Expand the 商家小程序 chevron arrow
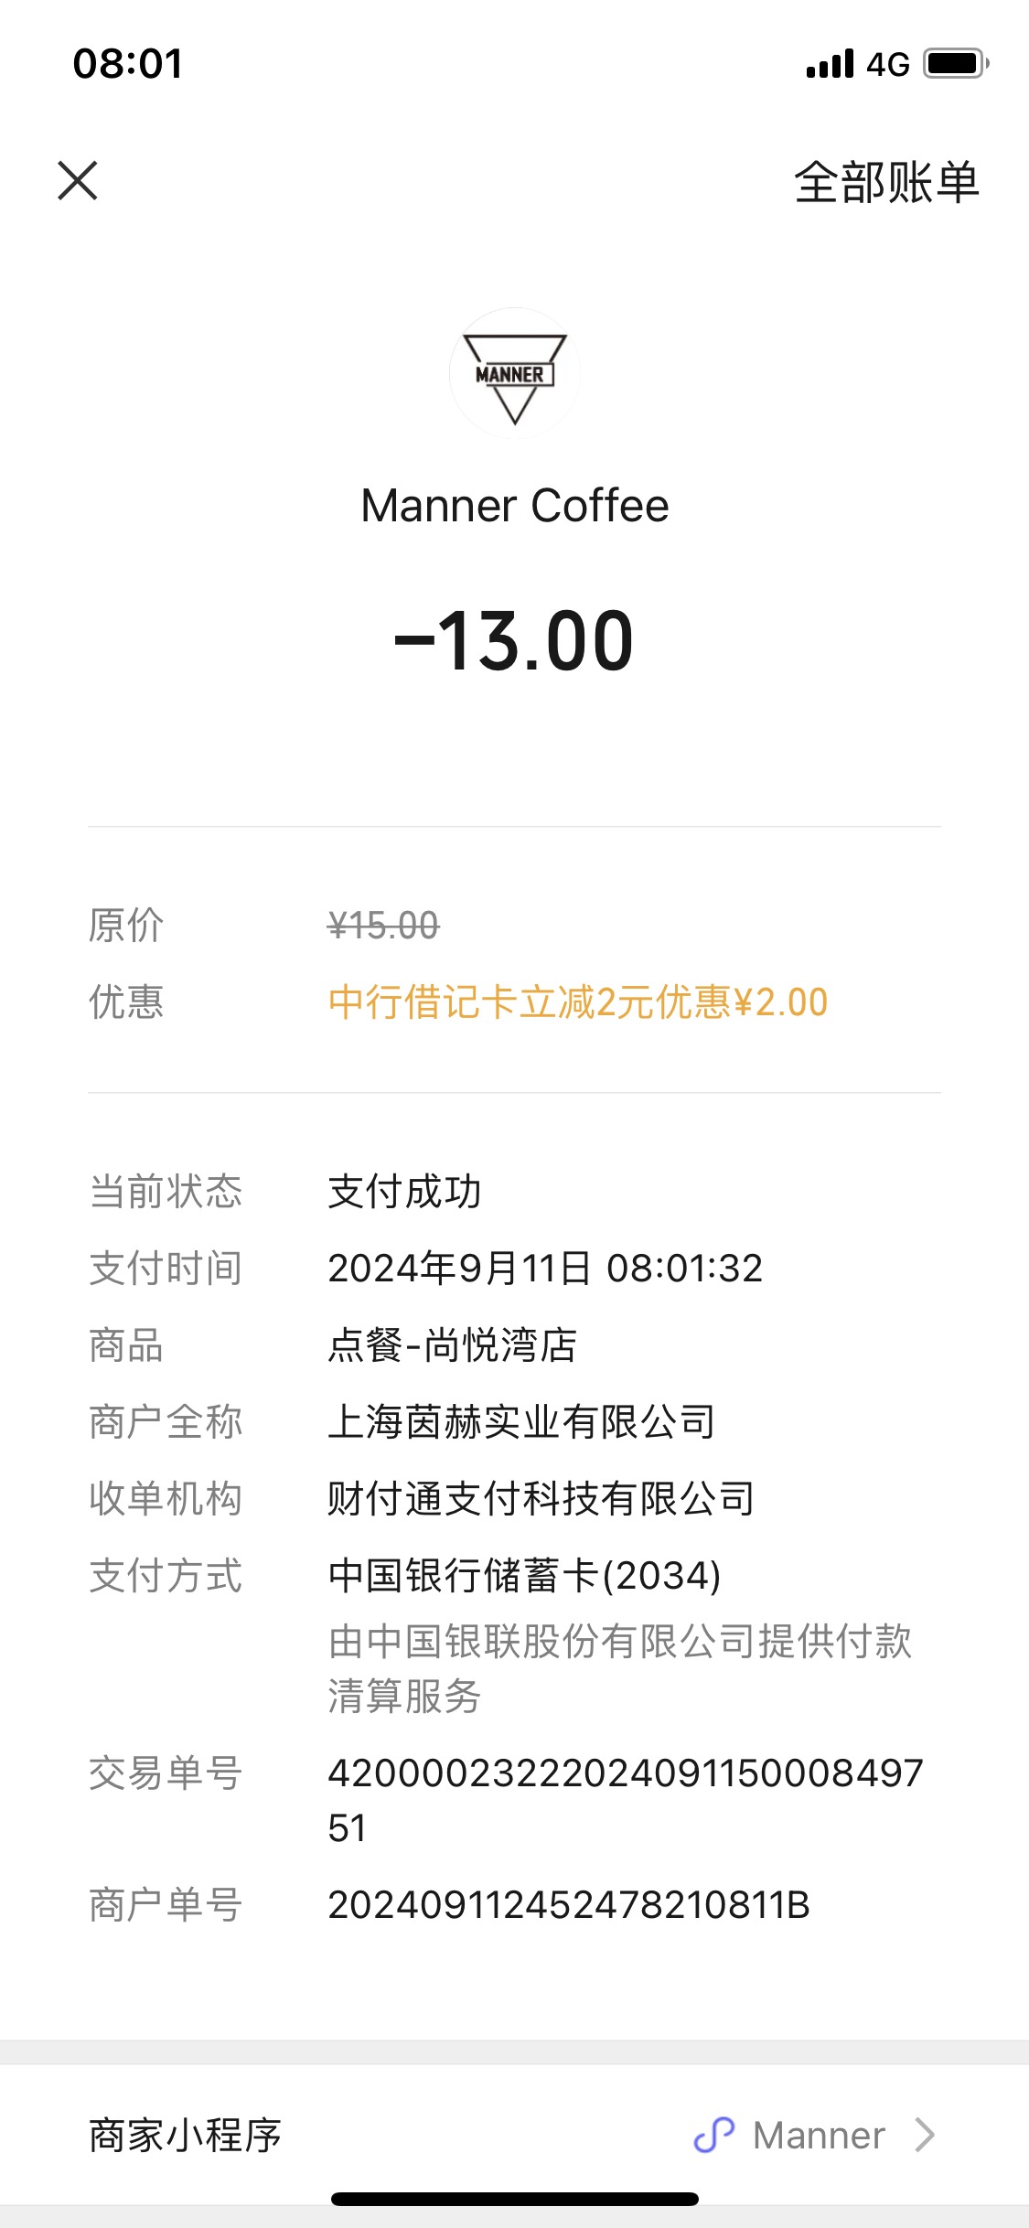The height and width of the screenshot is (2228, 1029). [925, 2136]
